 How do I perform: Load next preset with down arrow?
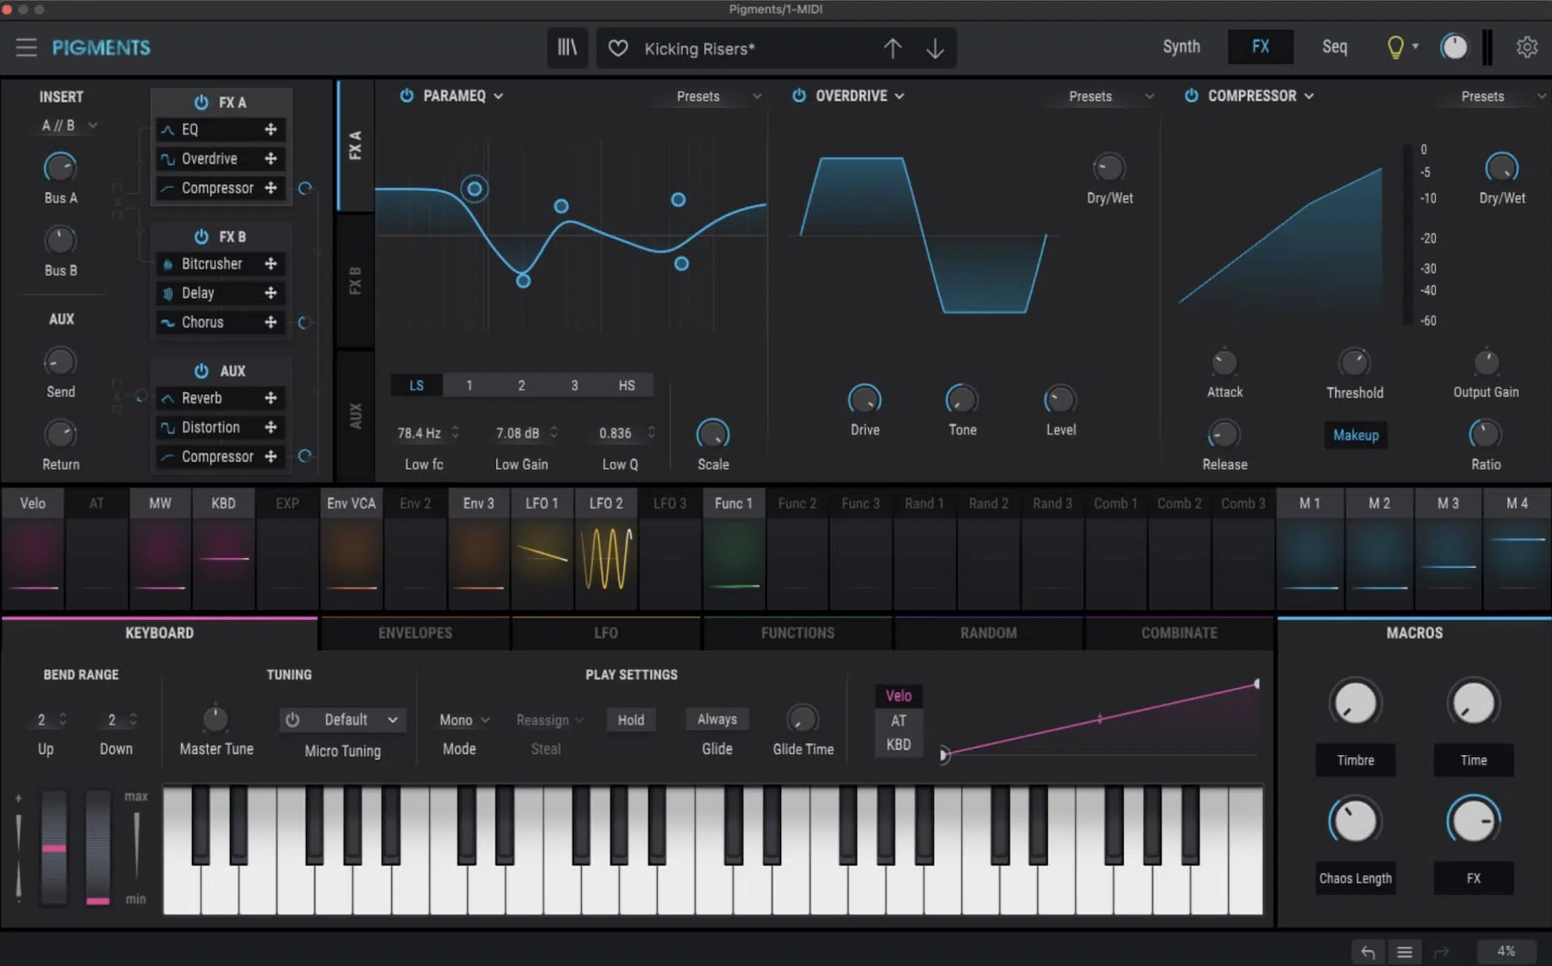pos(935,49)
